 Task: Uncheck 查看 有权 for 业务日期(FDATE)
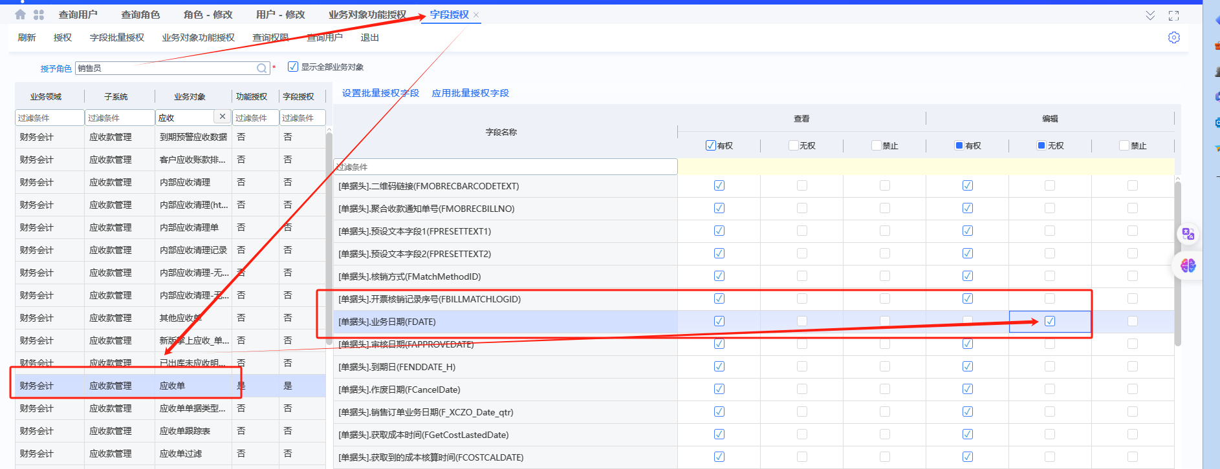[719, 321]
